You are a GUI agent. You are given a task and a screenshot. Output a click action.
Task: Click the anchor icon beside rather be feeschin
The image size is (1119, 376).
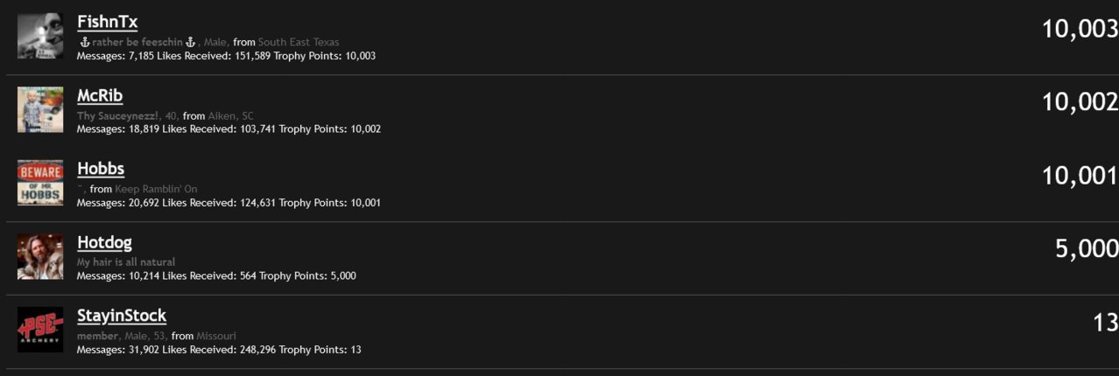[x=85, y=42]
